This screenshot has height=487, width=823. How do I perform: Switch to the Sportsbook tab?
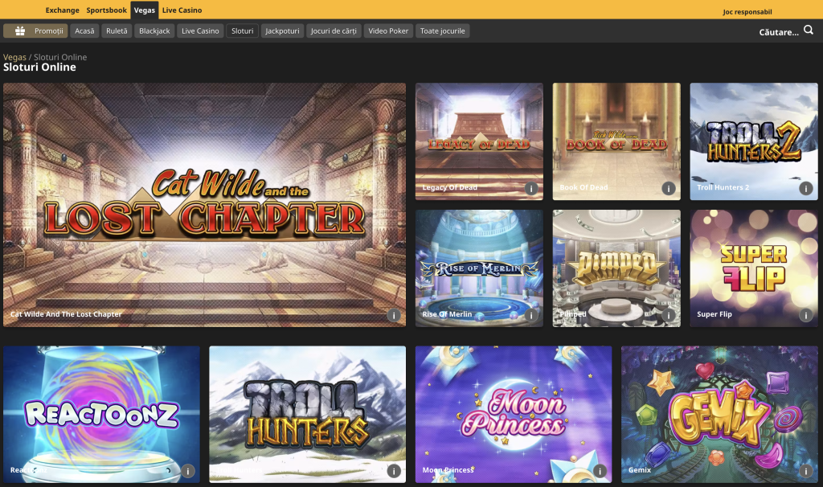pyautogui.click(x=107, y=10)
